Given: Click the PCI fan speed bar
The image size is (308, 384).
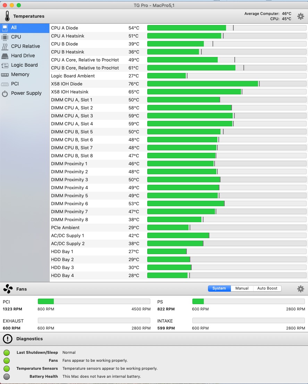Looking at the screenshot, I should click(94, 301).
